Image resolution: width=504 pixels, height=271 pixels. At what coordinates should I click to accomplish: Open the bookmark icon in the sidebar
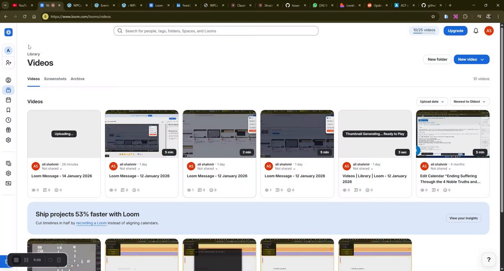[8, 110]
